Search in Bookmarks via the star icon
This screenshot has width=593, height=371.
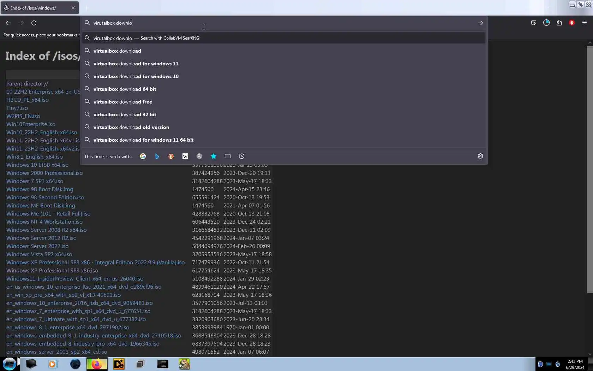214,156
